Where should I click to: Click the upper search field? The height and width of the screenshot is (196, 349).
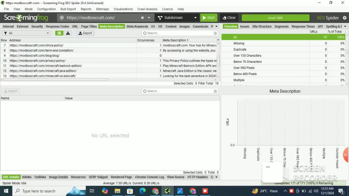(180, 33)
